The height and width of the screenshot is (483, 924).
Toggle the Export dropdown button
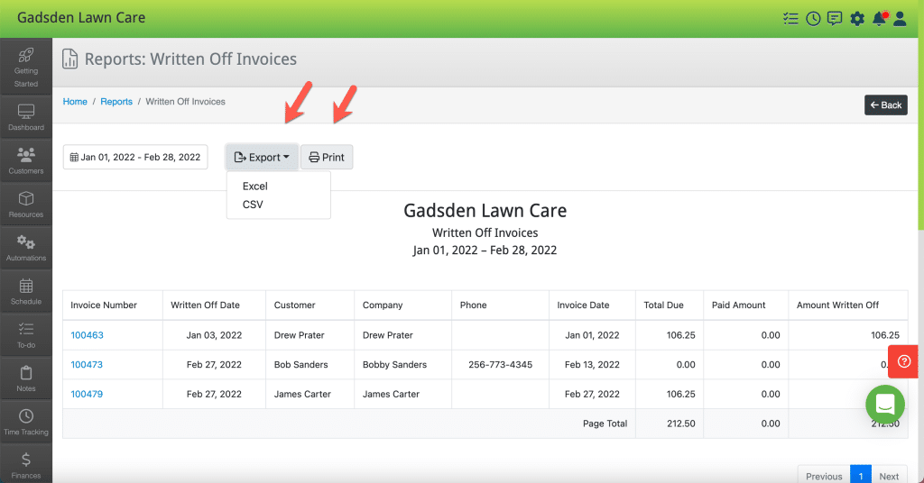point(262,157)
